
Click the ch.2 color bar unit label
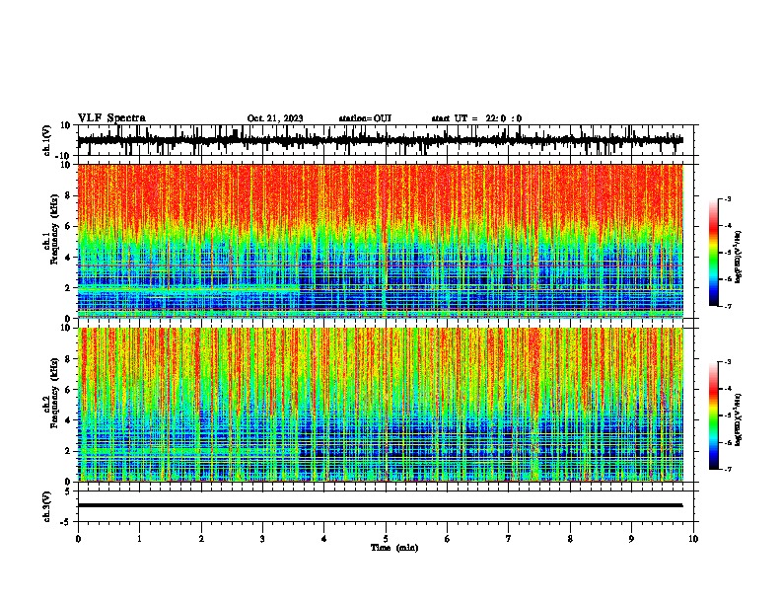pos(739,420)
